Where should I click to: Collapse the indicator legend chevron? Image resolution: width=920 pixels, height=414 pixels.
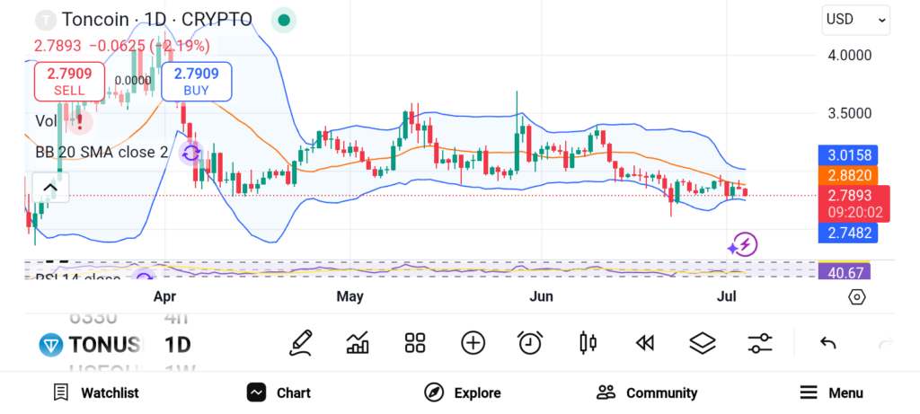50,189
